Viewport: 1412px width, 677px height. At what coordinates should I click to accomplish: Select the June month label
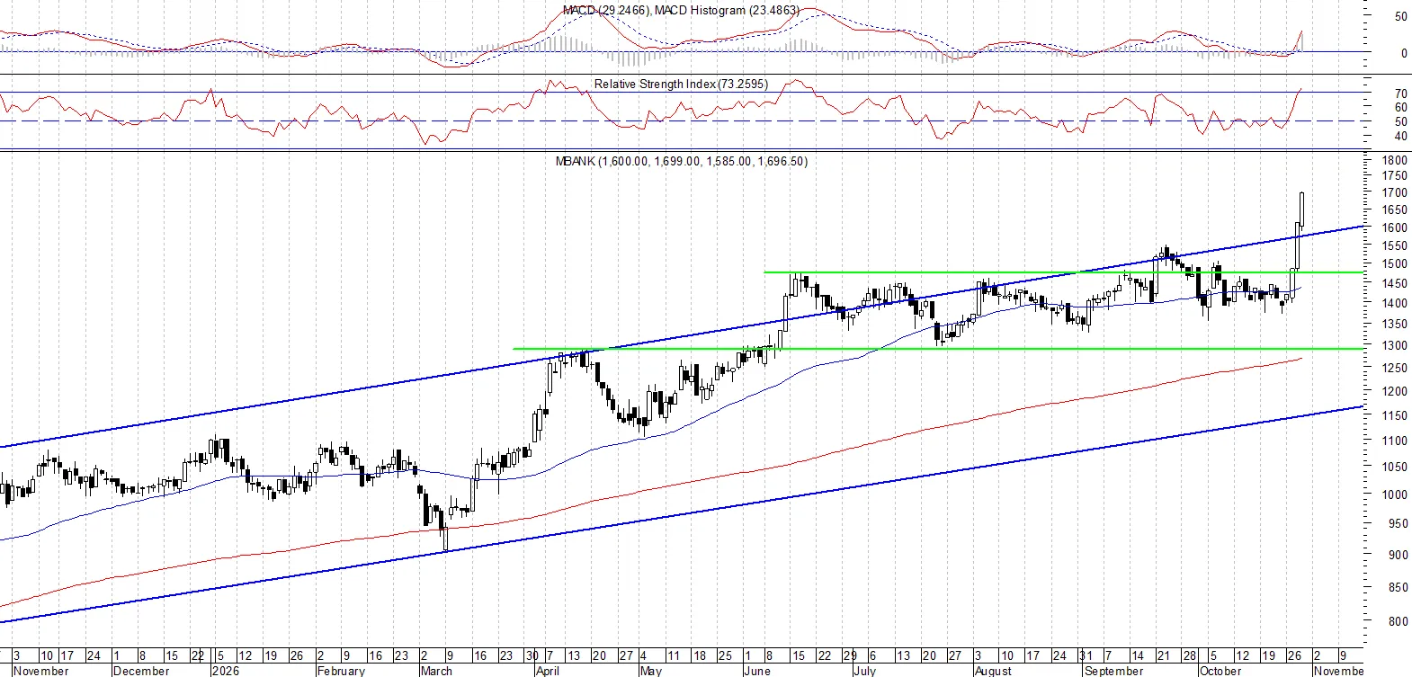757,671
